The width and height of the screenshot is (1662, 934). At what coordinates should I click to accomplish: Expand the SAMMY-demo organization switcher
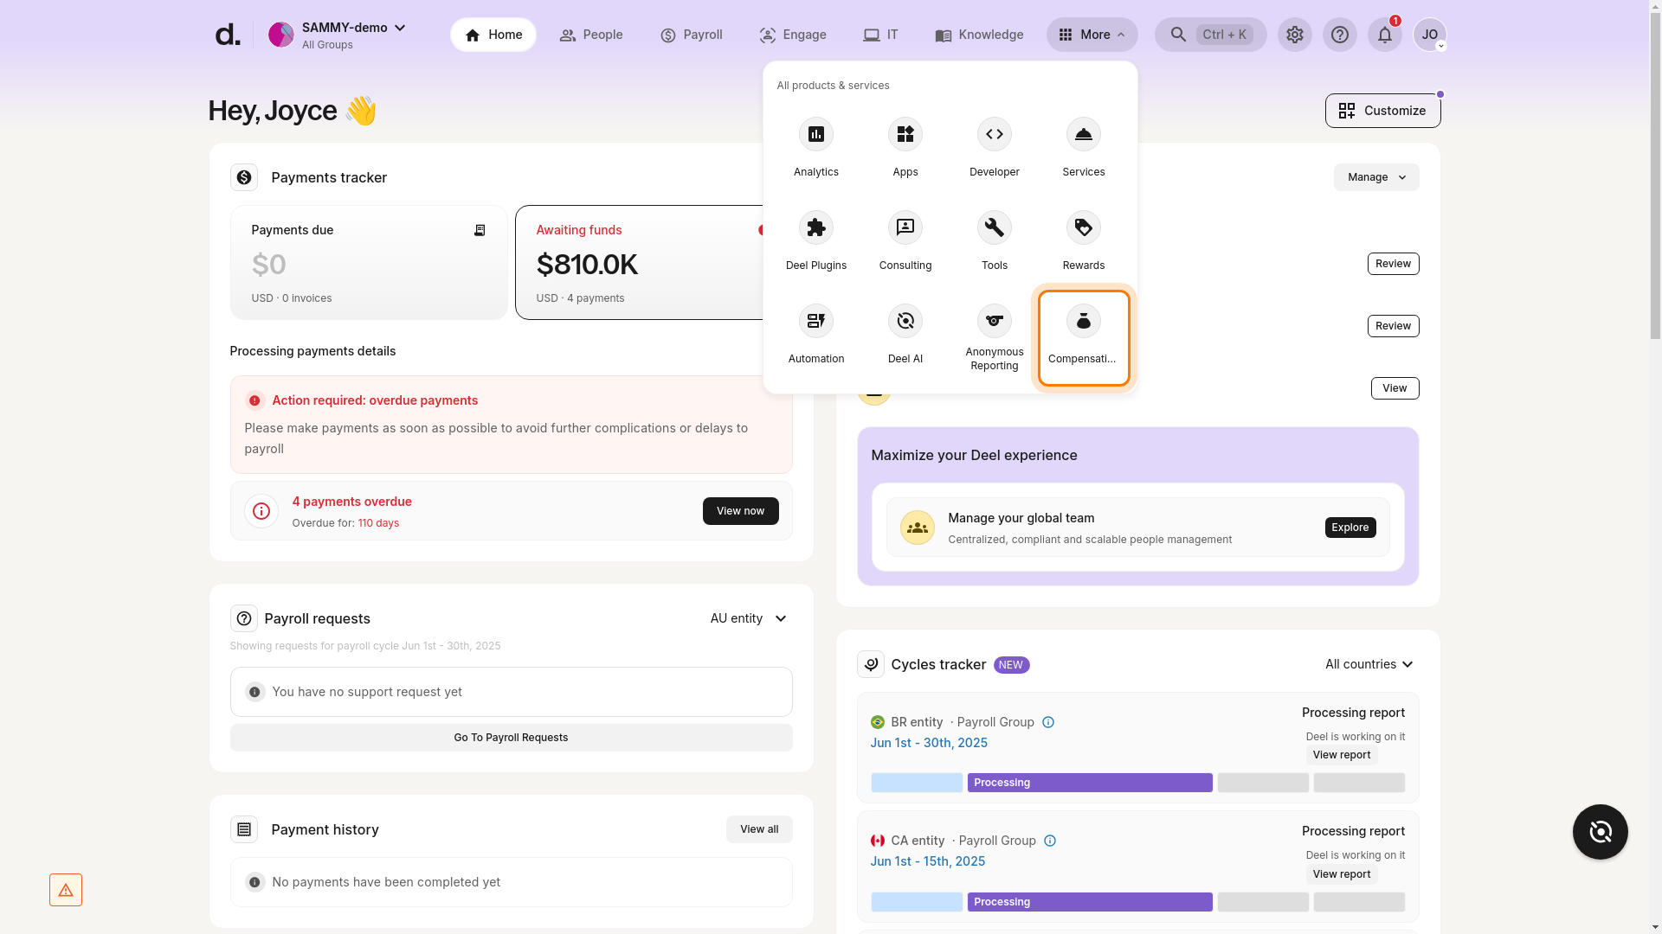(x=338, y=35)
